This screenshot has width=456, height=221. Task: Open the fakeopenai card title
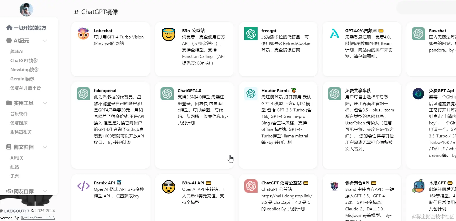[x=105, y=91]
